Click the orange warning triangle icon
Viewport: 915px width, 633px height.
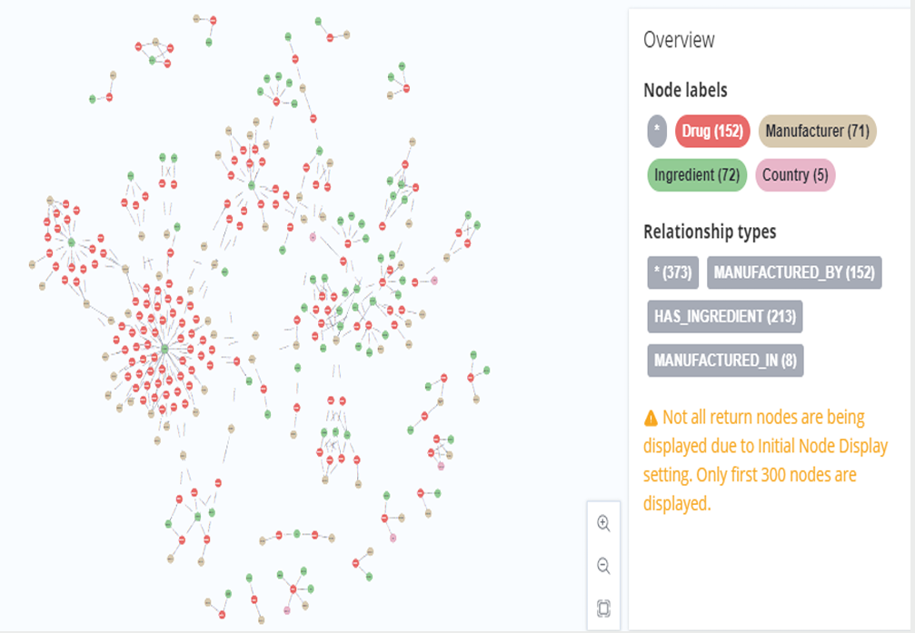tap(651, 419)
